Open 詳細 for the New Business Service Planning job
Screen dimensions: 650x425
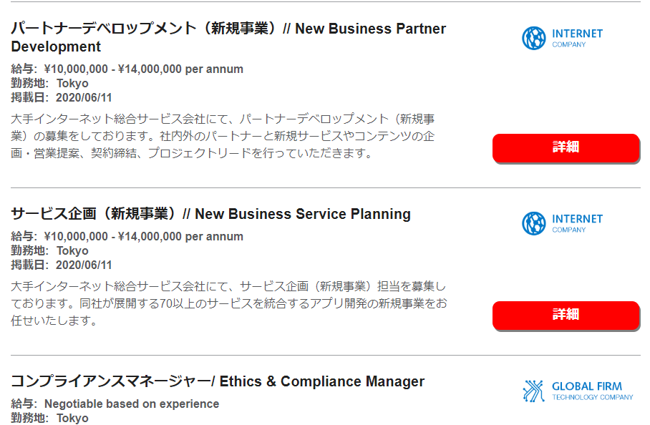pos(566,315)
